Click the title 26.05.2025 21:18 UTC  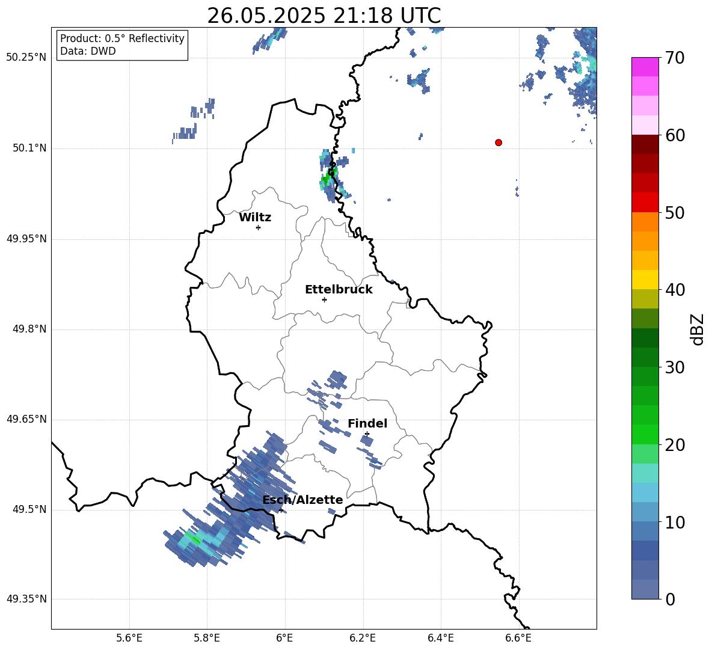324,16
